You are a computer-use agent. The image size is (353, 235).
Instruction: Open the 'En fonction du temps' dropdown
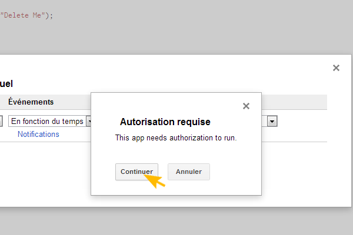click(48, 121)
